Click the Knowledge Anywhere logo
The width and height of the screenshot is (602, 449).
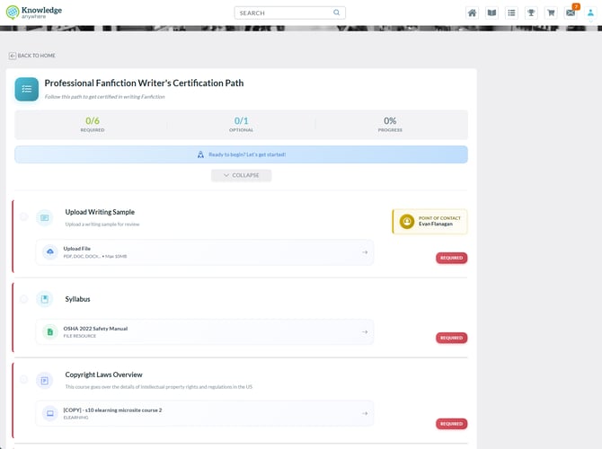click(32, 12)
